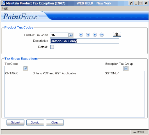Click the Clear button
The height and width of the screenshot is (135, 149).
pos(55,122)
